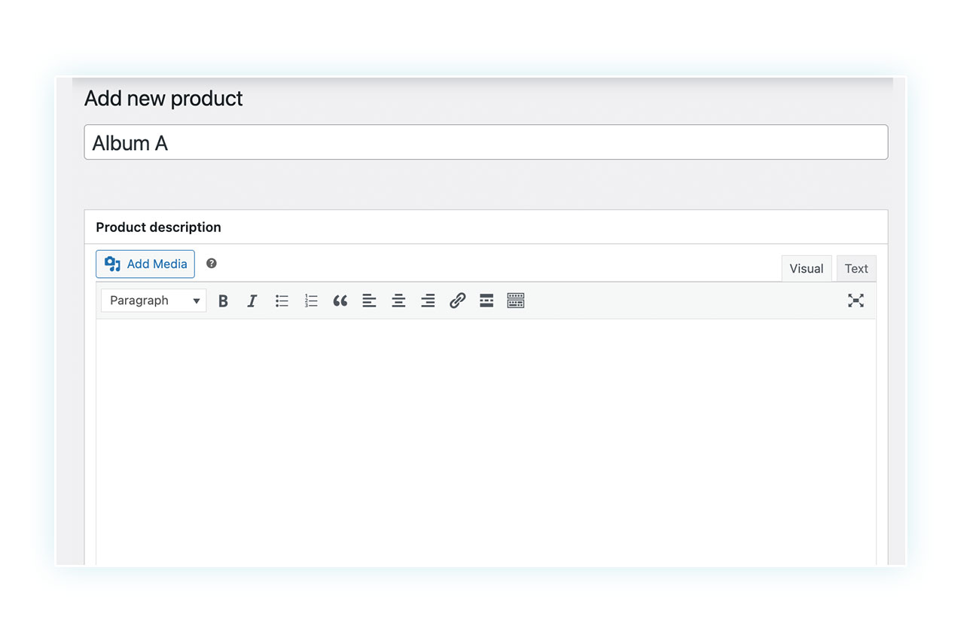
Task: Insert Read More tag
Action: pyautogui.click(x=486, y=301)
